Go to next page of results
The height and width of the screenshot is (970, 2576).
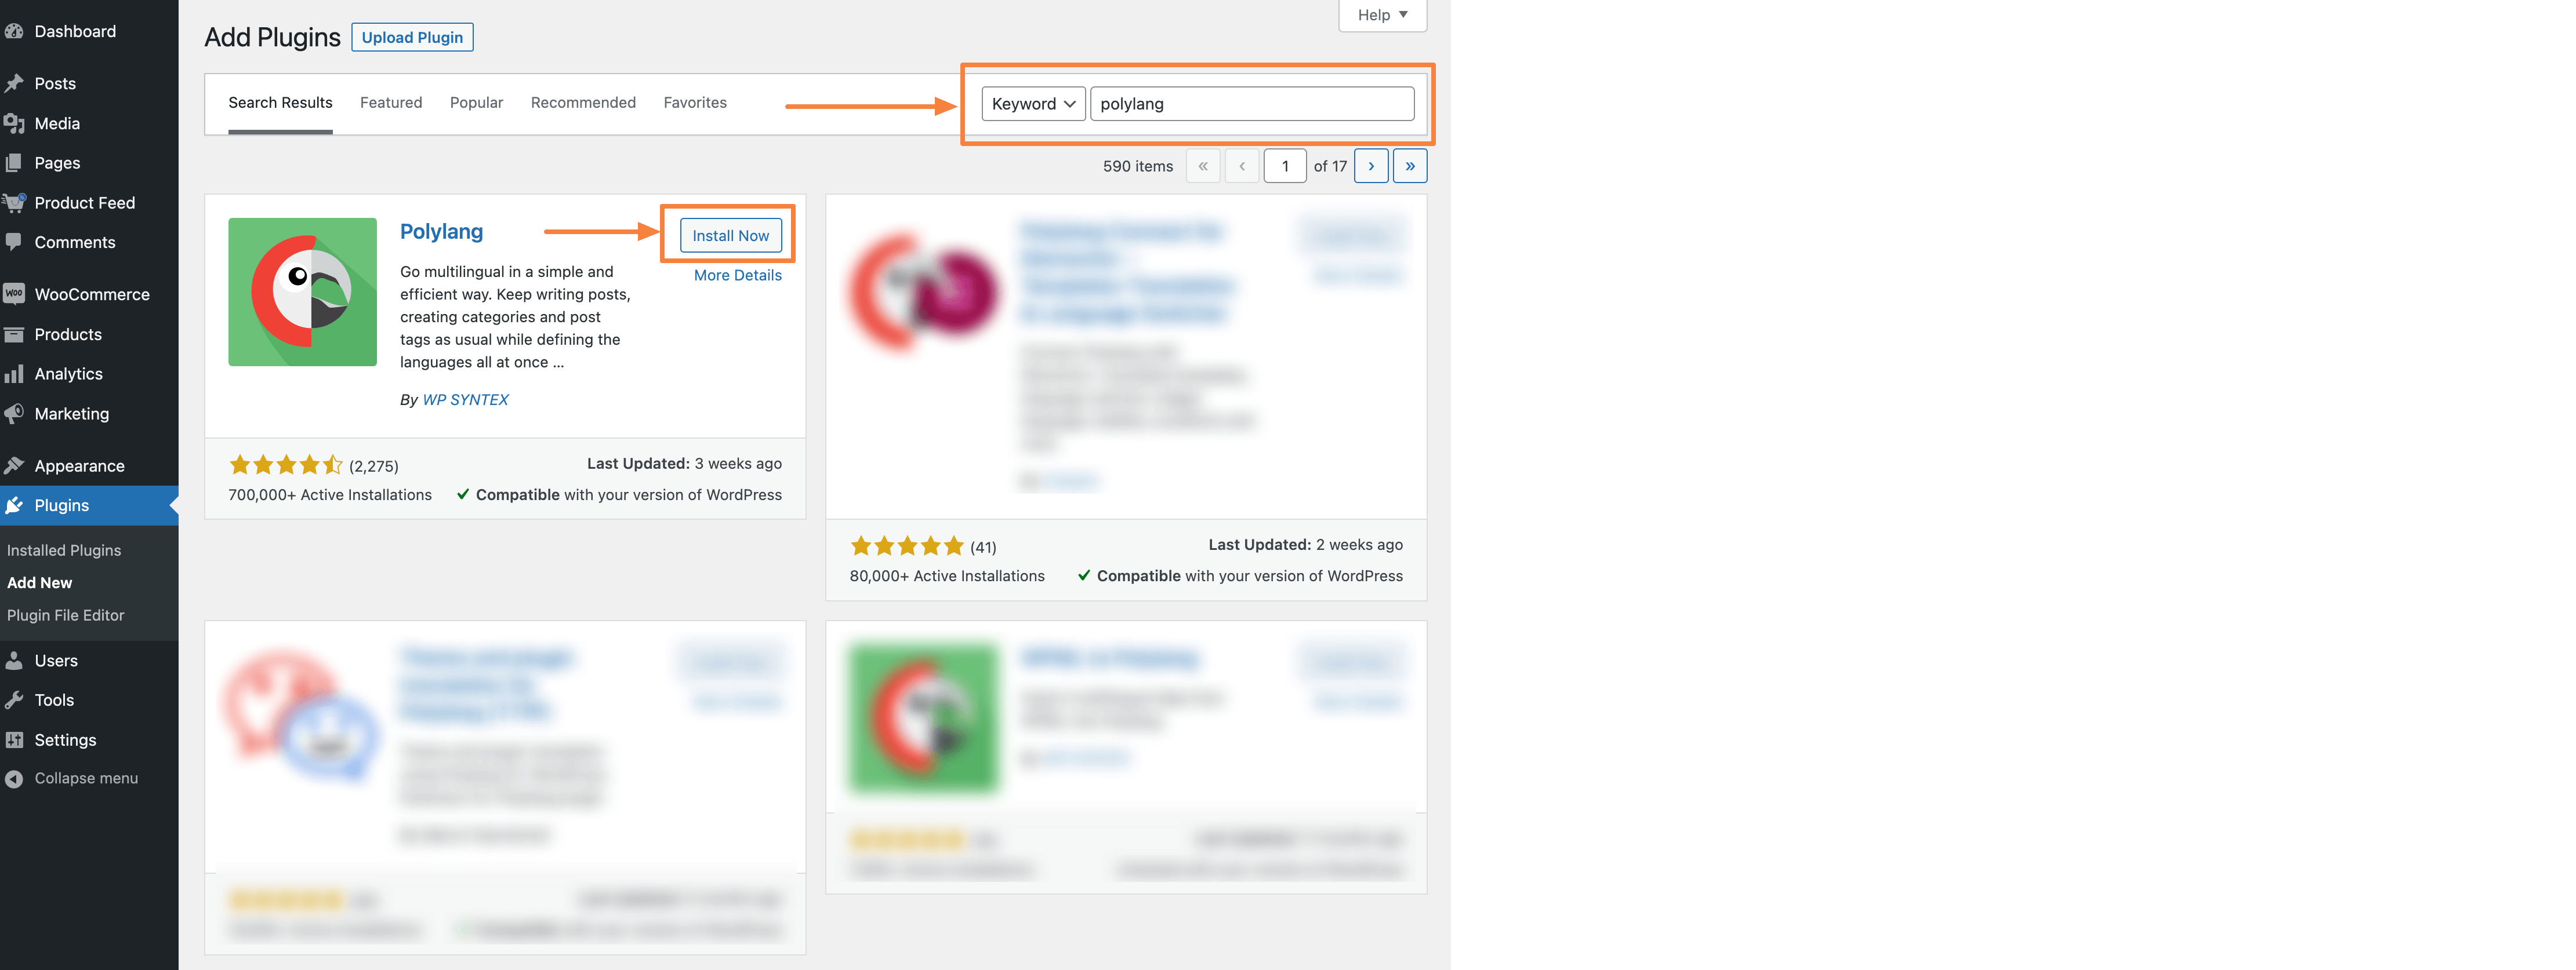click(1371, 166)
